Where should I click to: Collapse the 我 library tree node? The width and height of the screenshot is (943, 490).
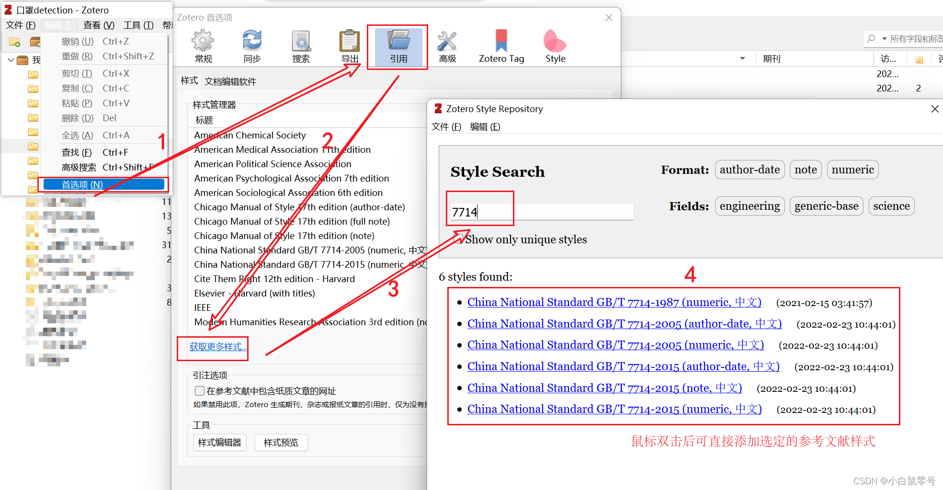tap(11, 60)
